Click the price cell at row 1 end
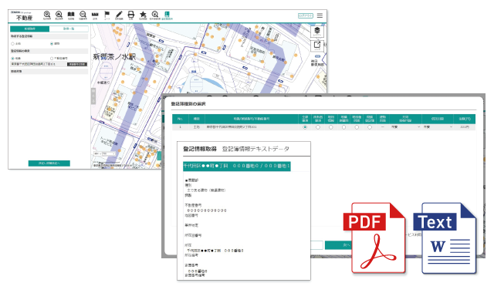This screenshot has height=293, width=494. click(x=465, y=127)
